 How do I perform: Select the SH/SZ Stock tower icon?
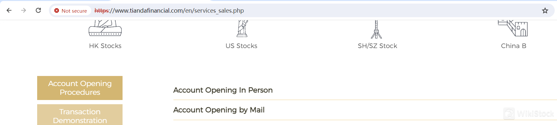(376, 29)
